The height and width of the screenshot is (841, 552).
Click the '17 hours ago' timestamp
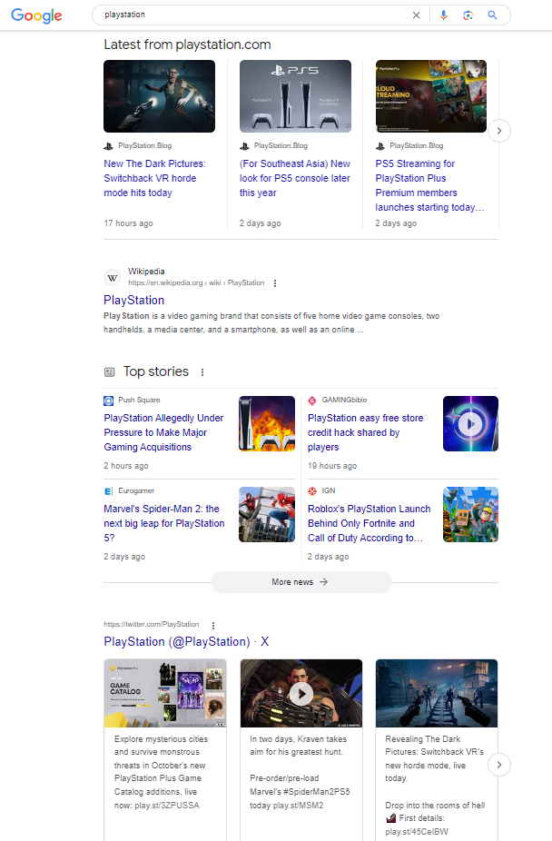[x=128, y=223]
